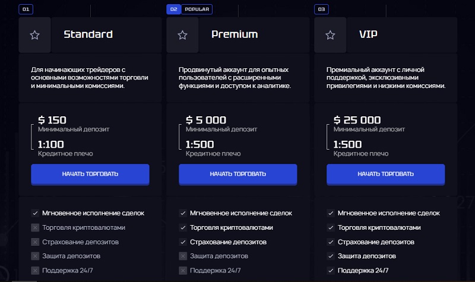Screen dimensions: 475x282
Task: Toggle VIP's Защита депозитов checkmark
Action: point(331,256)
